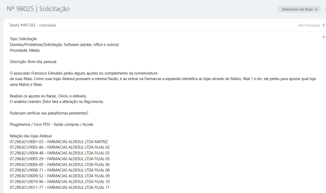Select the 'Tarefa #447283 - concluída' header
326x193 pixels.
(x=32, y=25)
